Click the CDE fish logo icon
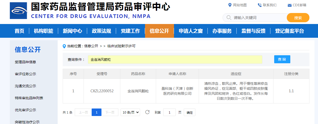318x124 pixels. click(x=18, y=10)
